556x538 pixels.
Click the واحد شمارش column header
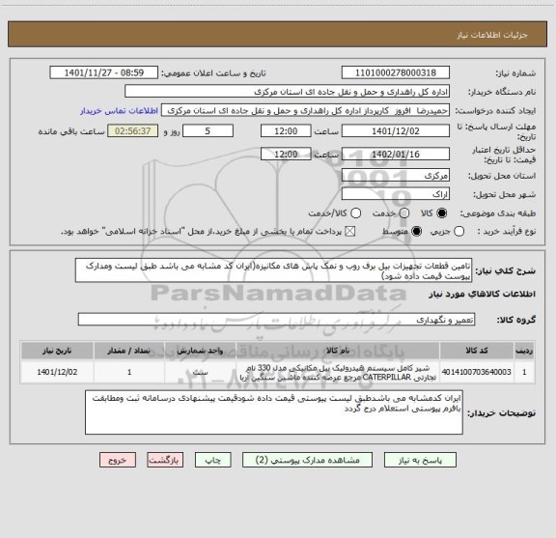point(200,351)
